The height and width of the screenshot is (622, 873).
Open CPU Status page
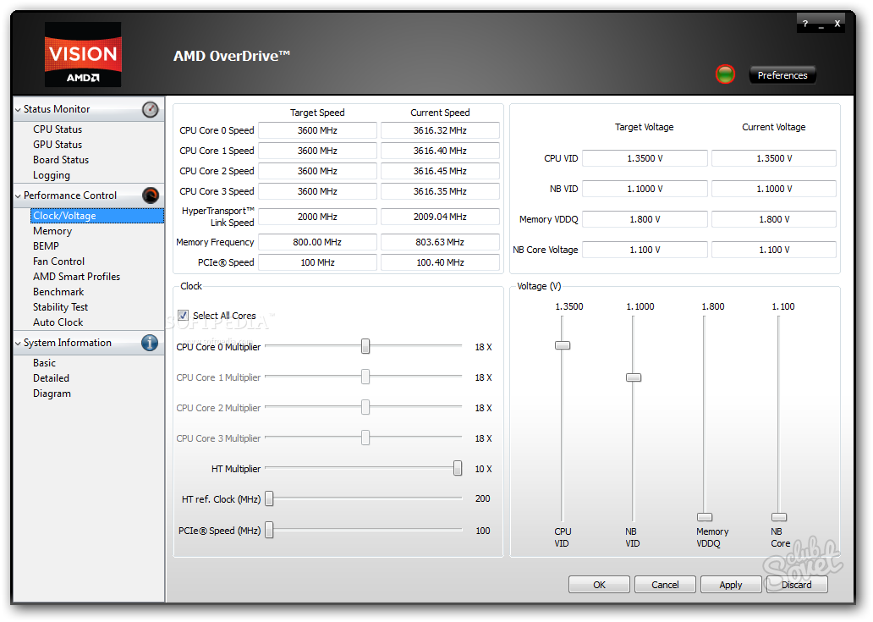click(58, 129)
